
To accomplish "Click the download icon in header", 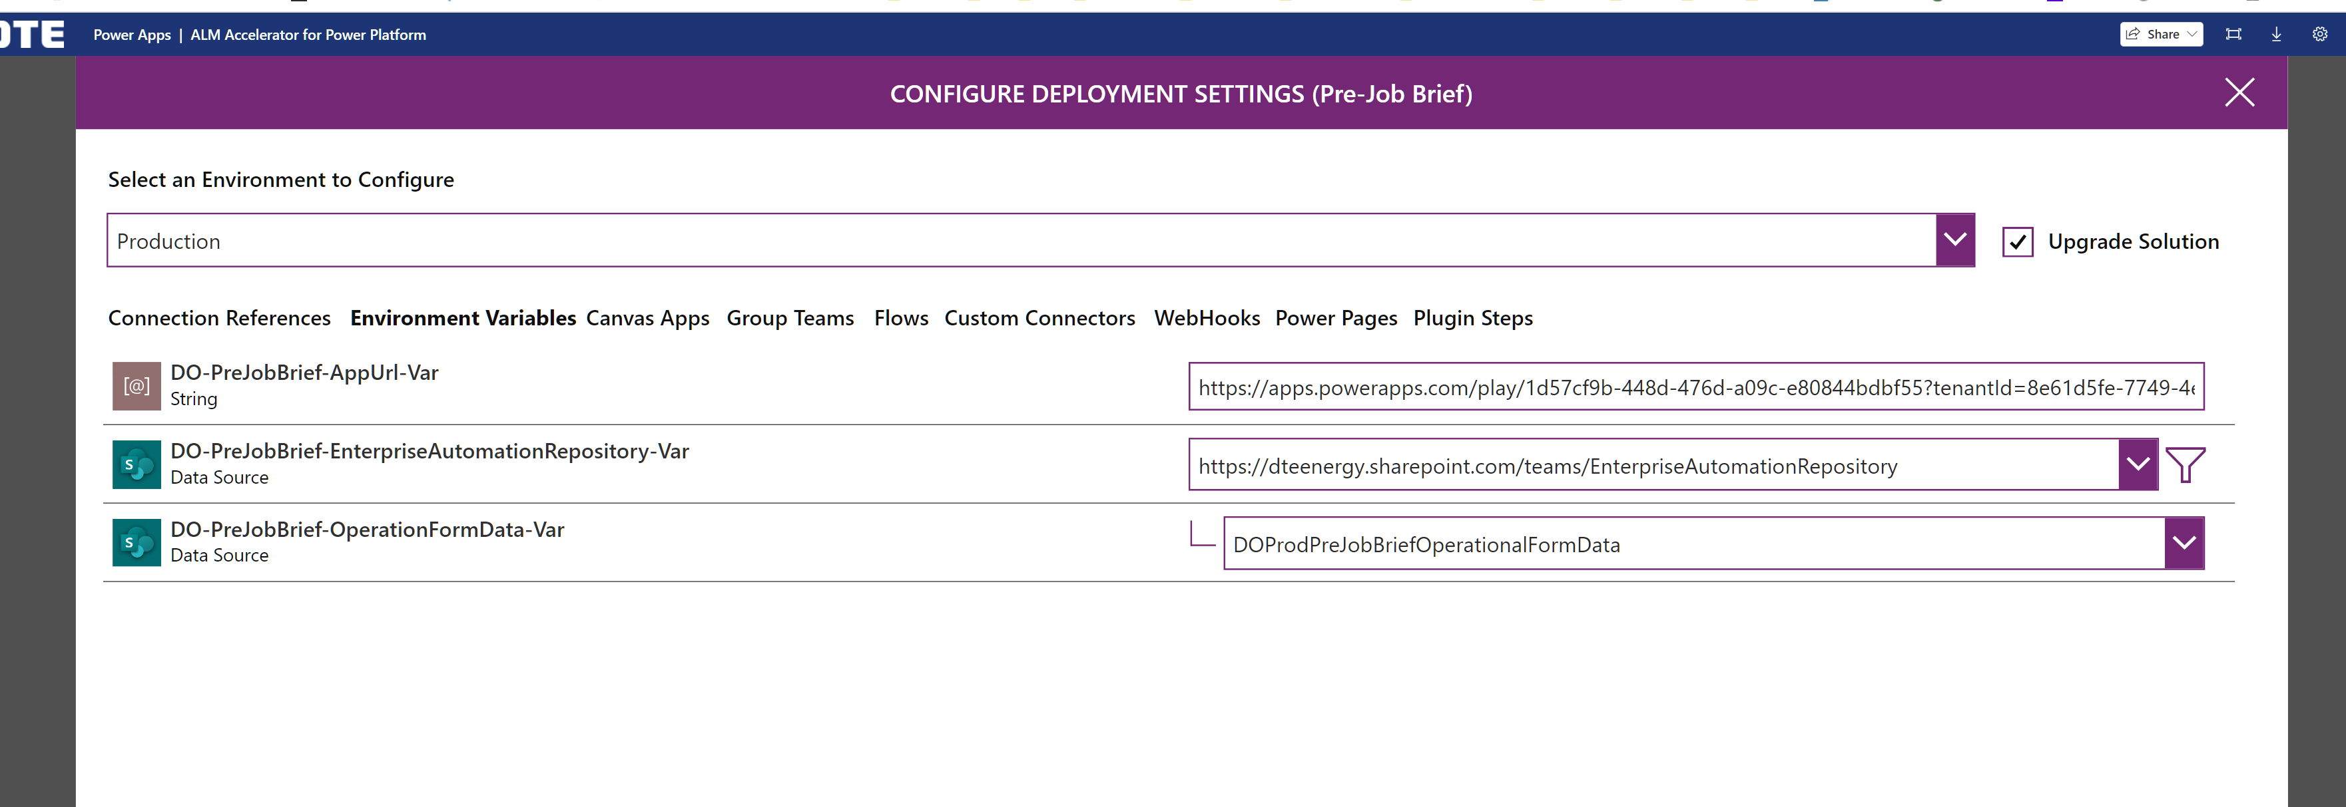I will click(x=2276, y=35).
